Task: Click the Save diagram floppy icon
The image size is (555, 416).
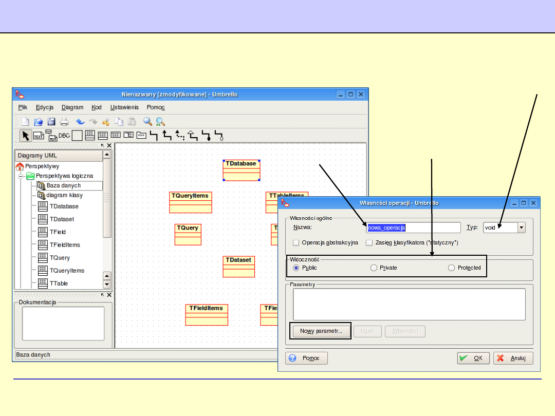Action: (51, 122)
